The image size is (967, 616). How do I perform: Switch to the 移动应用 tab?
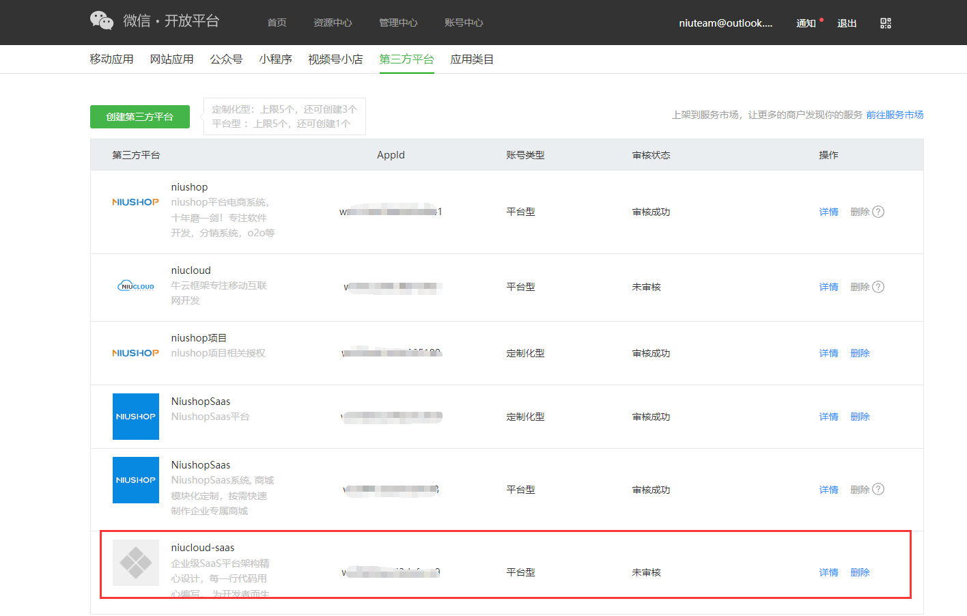pos(111,59)
